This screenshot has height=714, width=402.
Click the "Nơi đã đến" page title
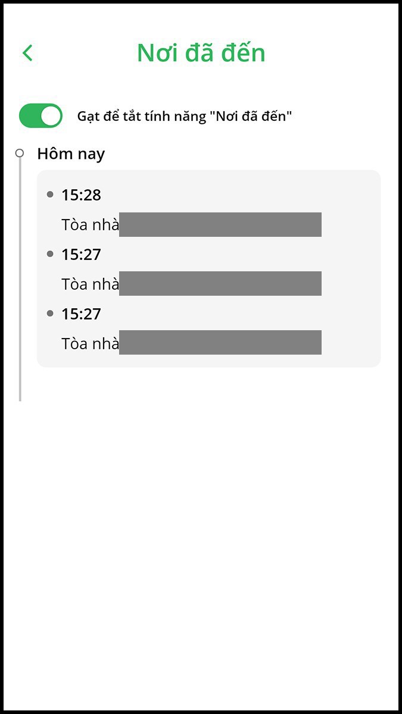pos(201,53)
